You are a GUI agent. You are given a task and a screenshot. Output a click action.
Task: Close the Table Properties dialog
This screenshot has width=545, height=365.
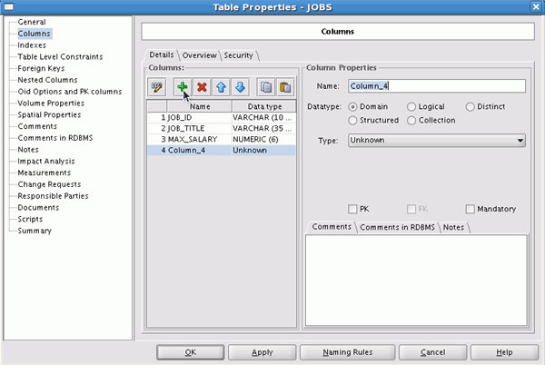[536, 6]
